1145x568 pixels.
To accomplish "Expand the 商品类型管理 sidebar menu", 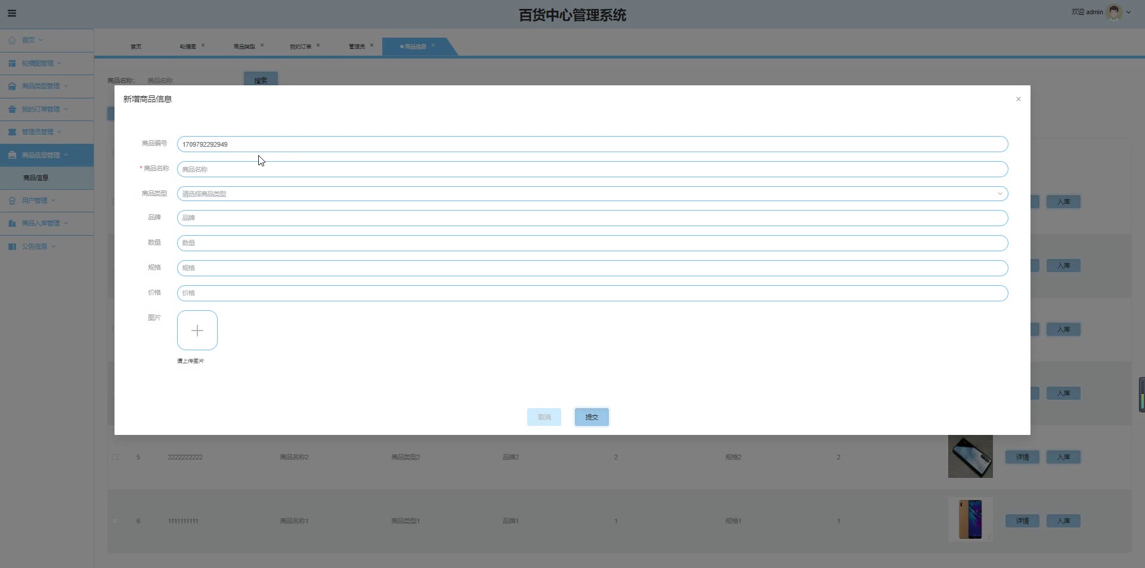I will [x=66, y=86].
